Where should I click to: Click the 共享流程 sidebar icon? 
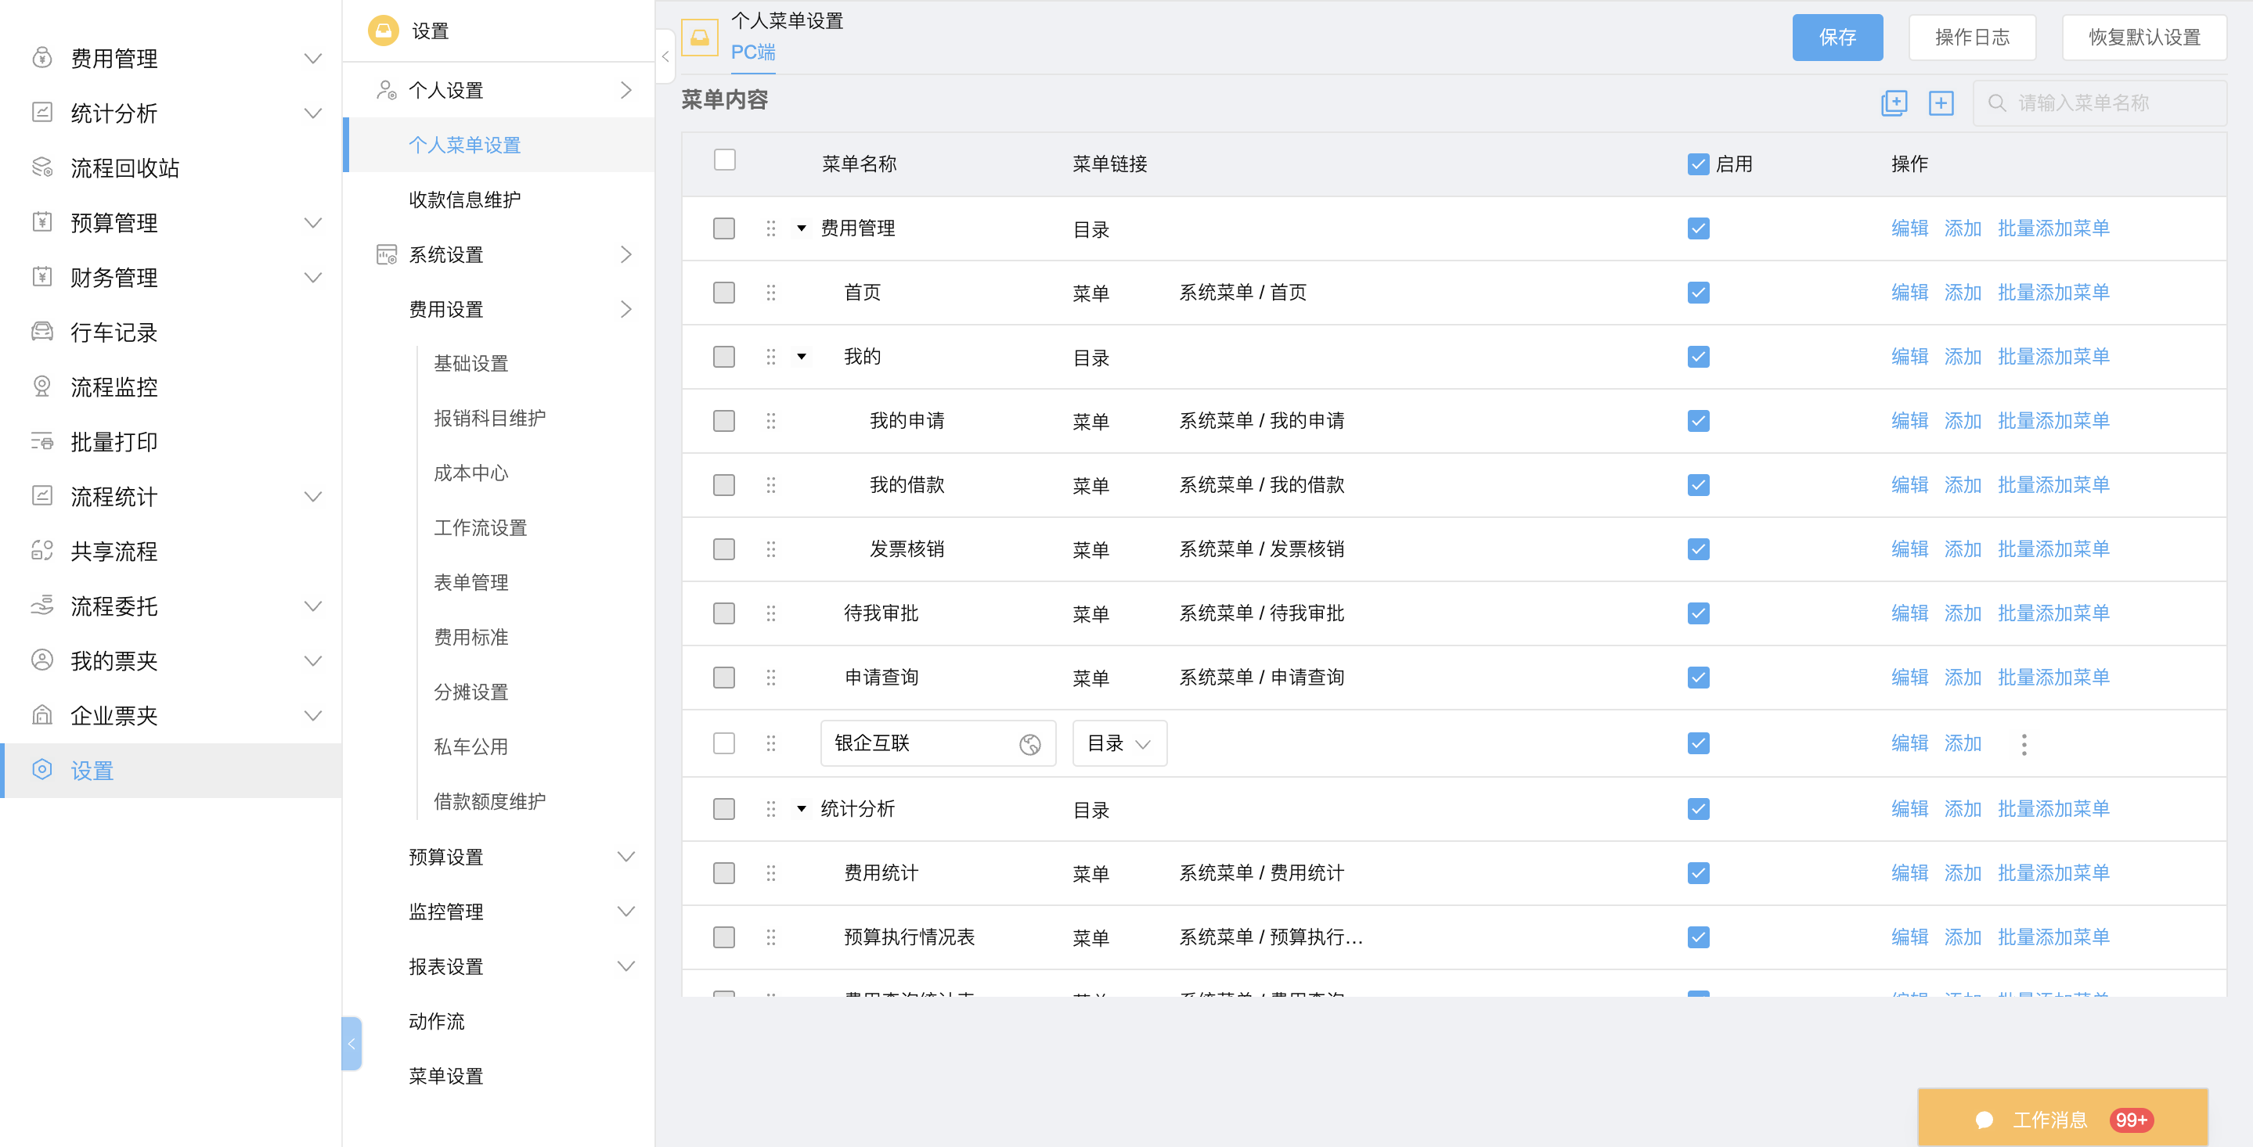[42, 550]
